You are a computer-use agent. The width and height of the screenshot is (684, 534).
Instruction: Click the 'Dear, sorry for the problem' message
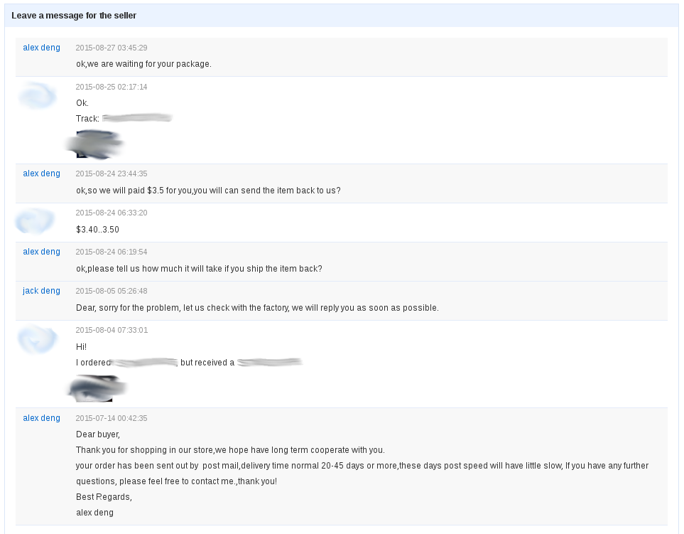pos(257,308)
